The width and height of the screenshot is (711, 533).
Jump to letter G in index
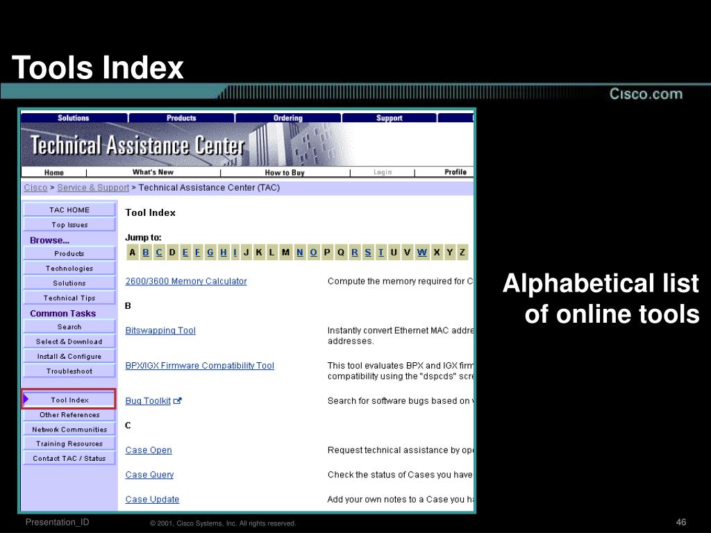[x=210, y=253]
